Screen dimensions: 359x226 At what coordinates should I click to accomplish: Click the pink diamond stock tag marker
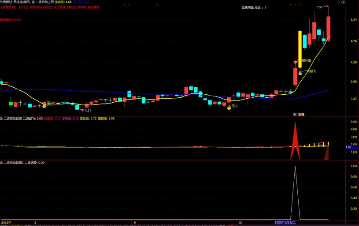tap(296, 62)
